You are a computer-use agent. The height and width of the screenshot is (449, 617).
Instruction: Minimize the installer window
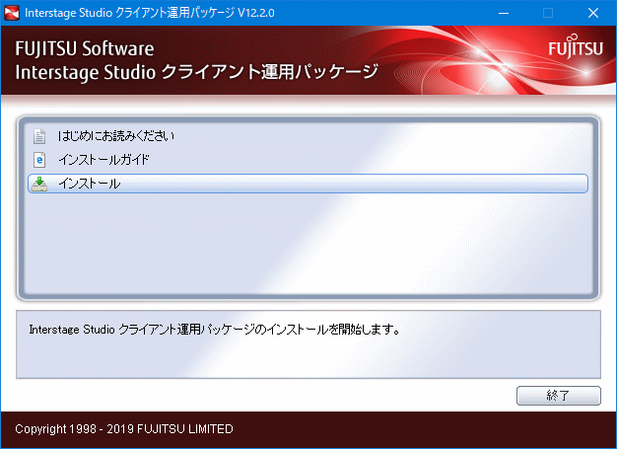(x=504, y=13)
